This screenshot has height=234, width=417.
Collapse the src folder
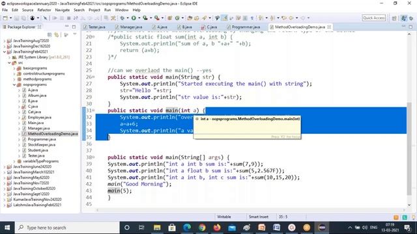[x=9, y=63]
